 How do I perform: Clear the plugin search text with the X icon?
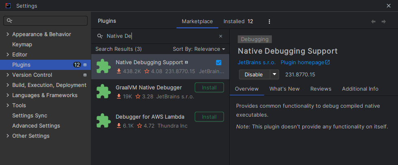[x=221, y=36]
